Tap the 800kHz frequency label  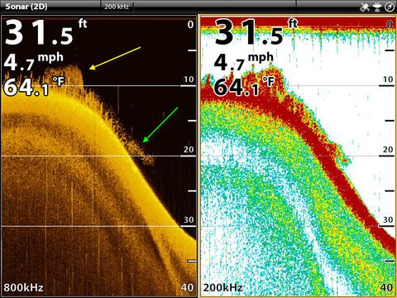point(23,288)
